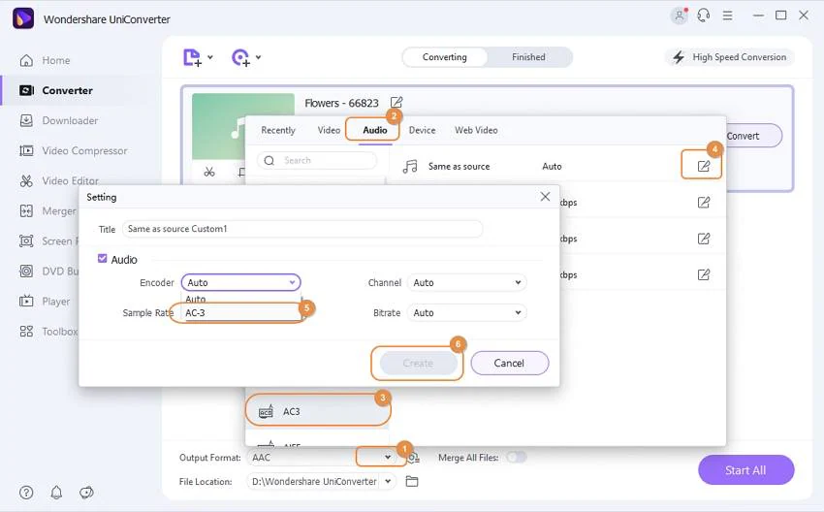Open the hamburger menu icon
The height and width of the screenshot is (512, 824).
(727, 16)
